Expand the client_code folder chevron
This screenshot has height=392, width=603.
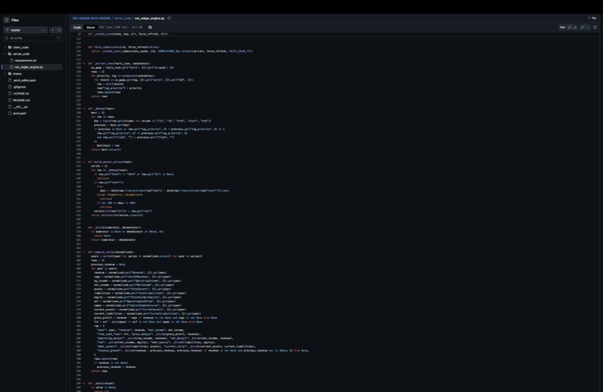coord(5,47)
